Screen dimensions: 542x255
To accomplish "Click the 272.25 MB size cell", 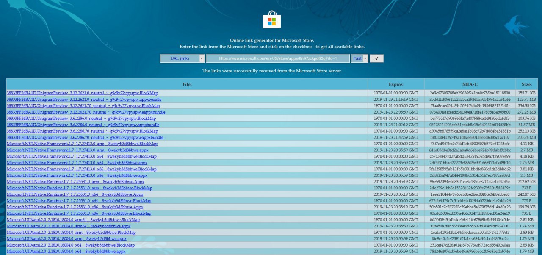I will pyautogui.click(x=527, y=112).
